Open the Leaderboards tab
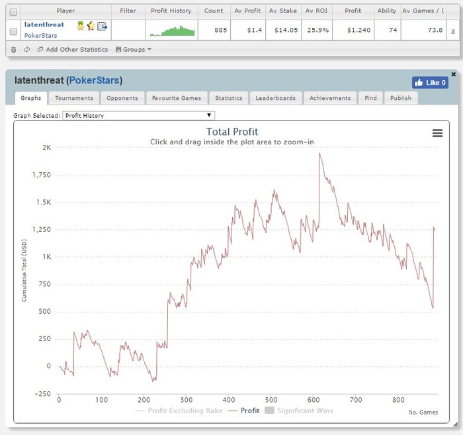Viewport: 463px width, 435px height. point(276,98)
